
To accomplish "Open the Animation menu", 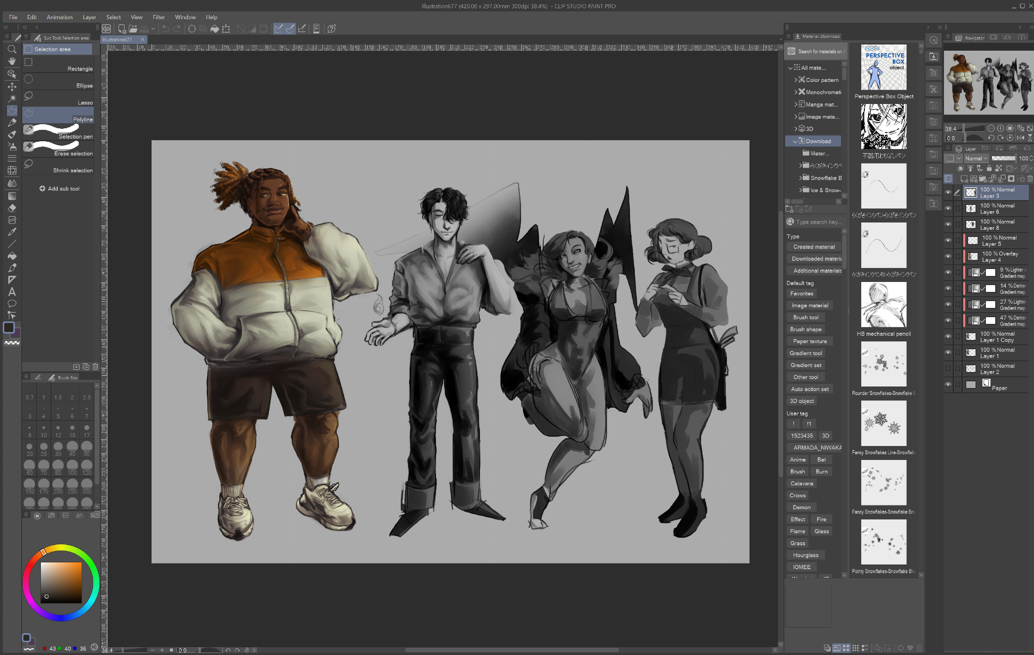I will (x=59, y=17).
